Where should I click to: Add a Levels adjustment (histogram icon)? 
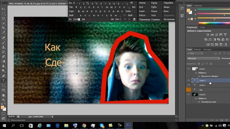(x=212, y=35)
